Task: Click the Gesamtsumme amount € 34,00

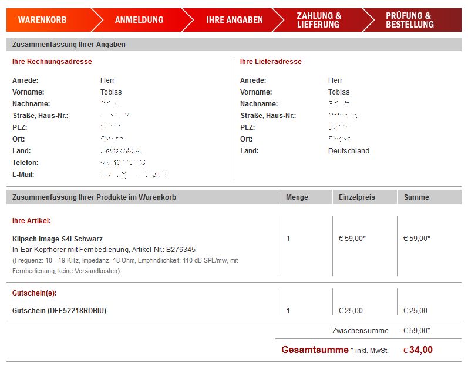Action: point(418,350)
